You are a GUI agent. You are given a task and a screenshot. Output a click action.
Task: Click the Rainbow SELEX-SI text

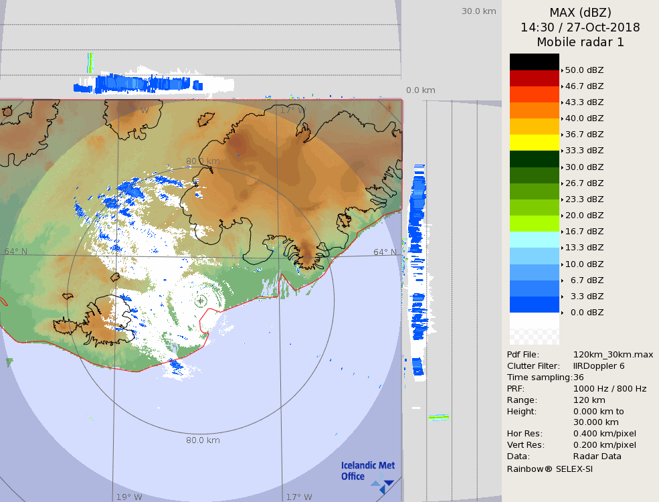point(549,469)
